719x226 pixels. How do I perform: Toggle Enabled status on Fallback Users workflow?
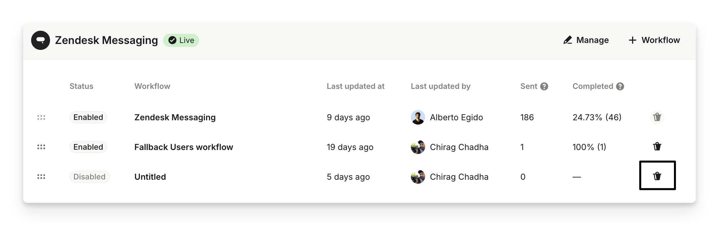pos(88,147)
